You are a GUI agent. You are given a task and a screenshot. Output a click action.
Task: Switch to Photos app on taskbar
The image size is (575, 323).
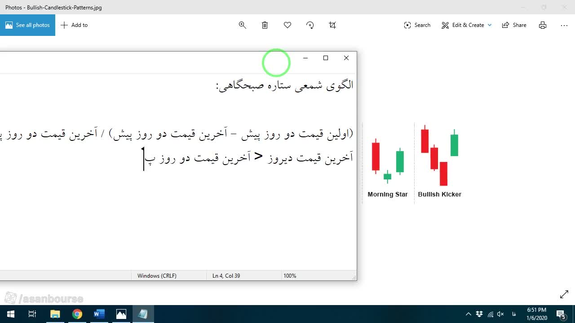tap(121, 314)
